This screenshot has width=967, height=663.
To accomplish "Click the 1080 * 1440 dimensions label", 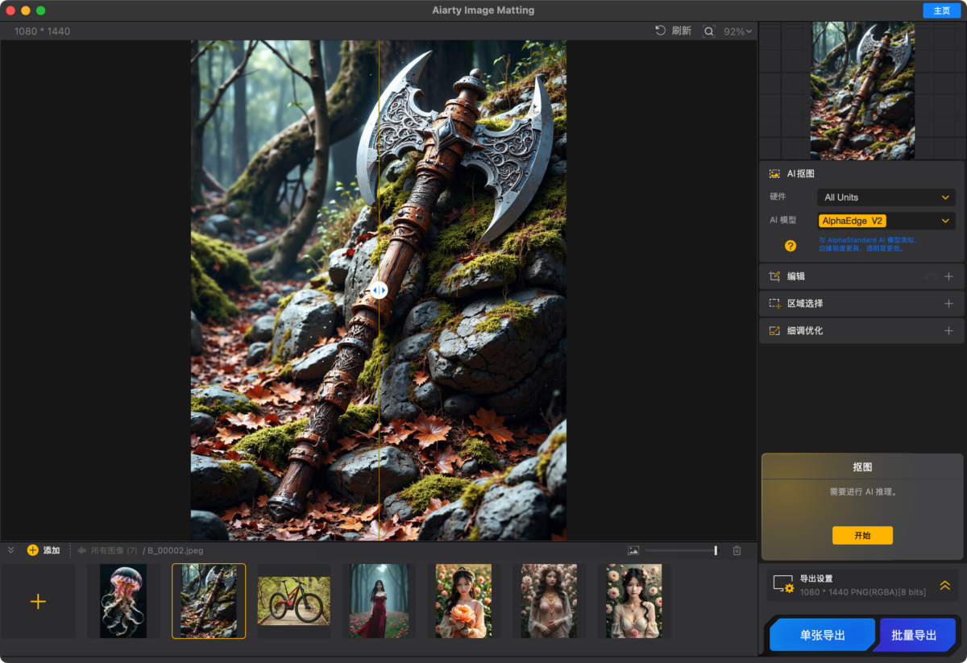I will (42, 31).
